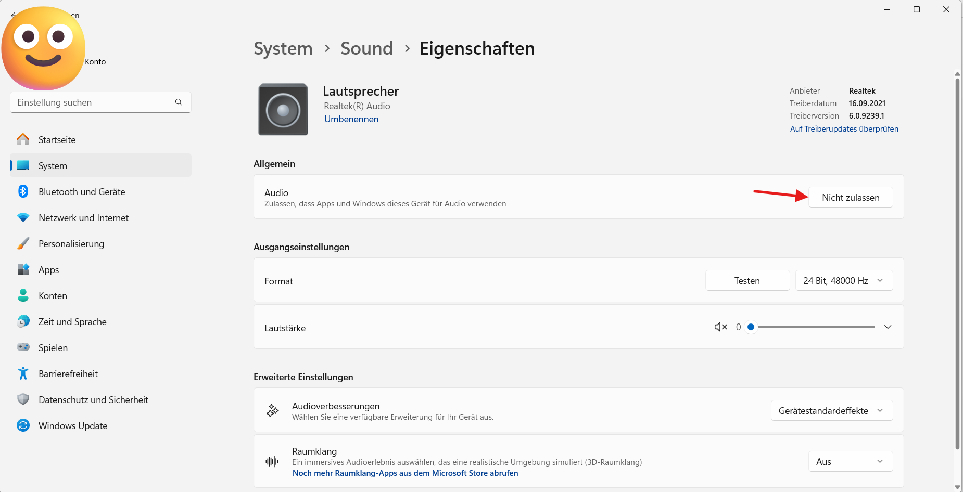Open the Startseite home icon

[x=23, y=139]
